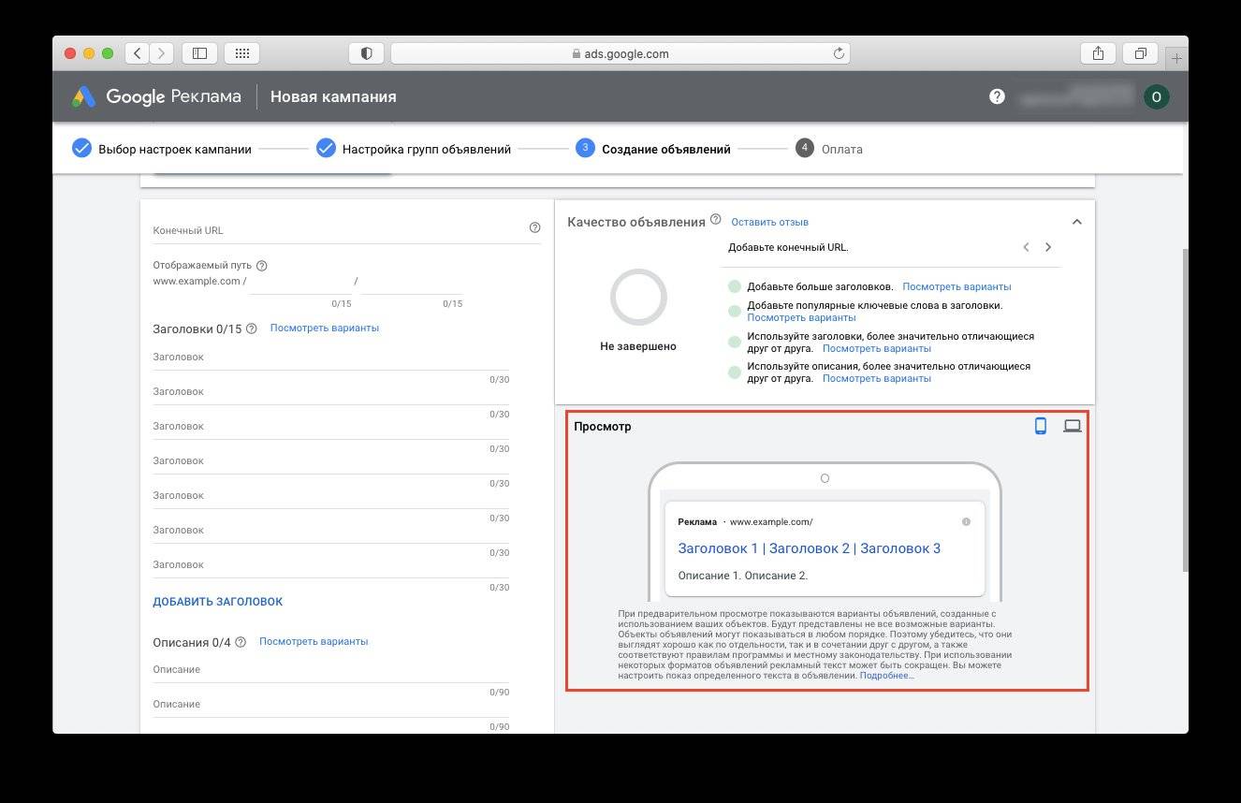Click the page vertical scrollbar

[1184, 412]
